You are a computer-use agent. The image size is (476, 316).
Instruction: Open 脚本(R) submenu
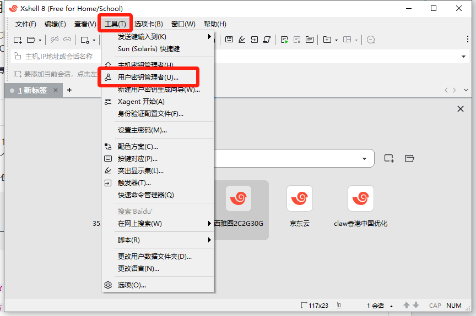pos(158,240)
